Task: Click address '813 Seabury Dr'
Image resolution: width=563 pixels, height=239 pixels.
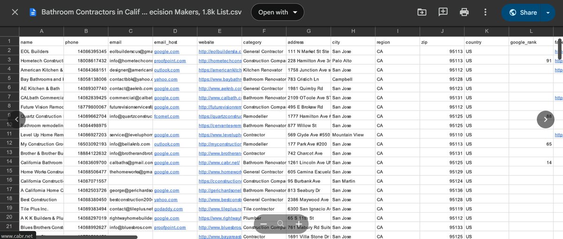Action: 308,190
